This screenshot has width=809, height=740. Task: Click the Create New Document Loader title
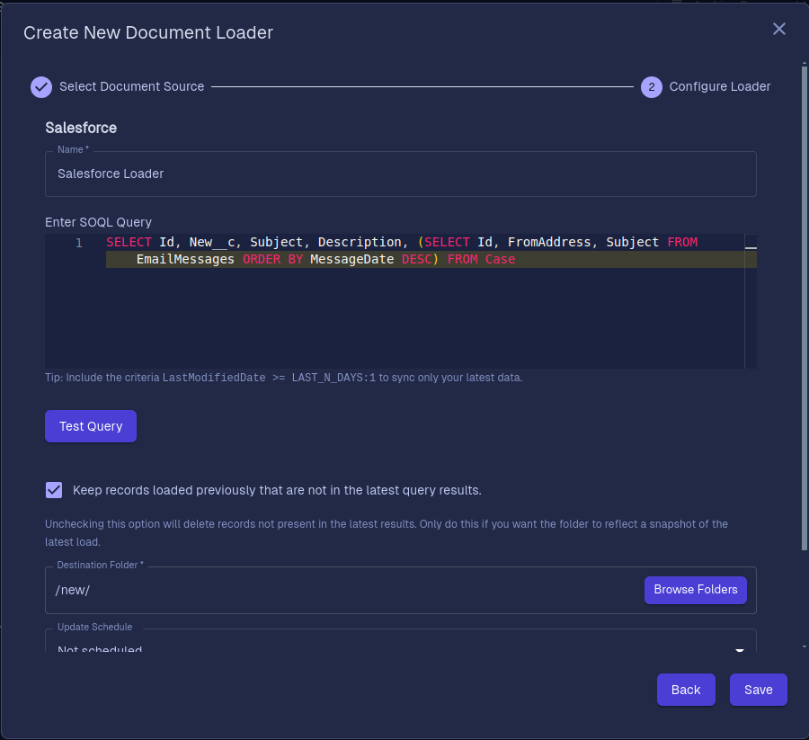(x=148, y=32)
